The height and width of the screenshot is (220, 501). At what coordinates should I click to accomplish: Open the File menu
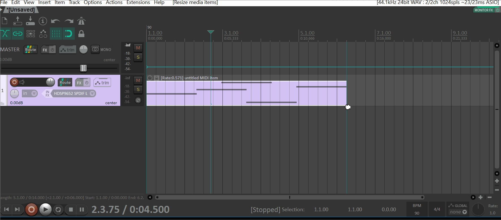[x=4, y=3]
